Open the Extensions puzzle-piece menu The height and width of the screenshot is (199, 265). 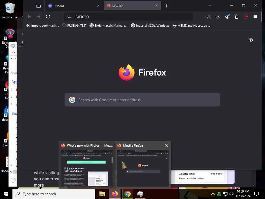pos(237,17)
